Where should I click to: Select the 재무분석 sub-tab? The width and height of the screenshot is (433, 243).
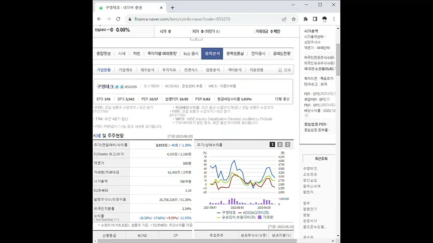[147, 70]
